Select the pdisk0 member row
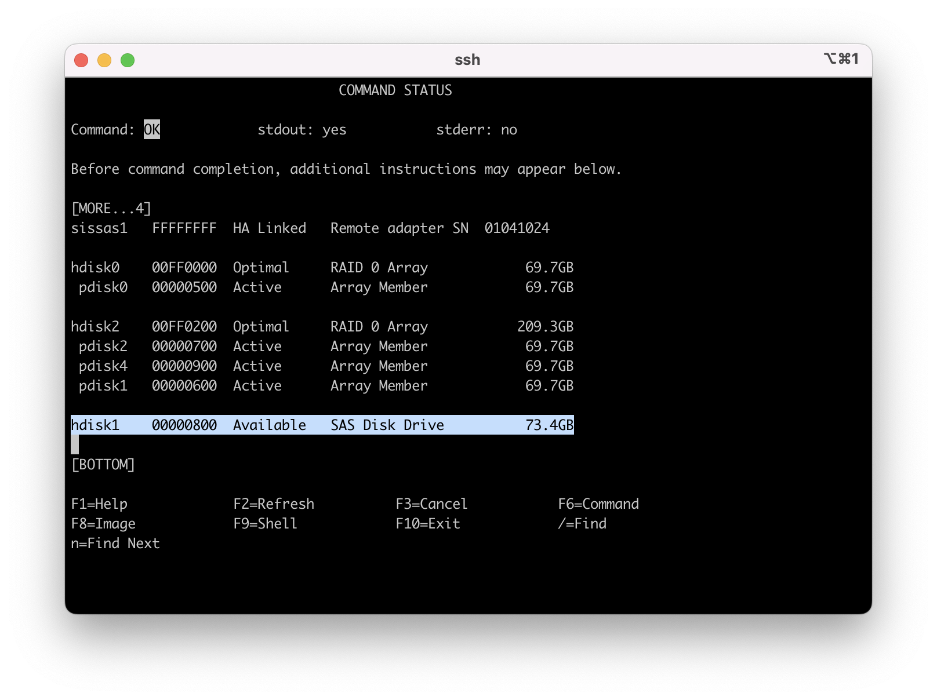This screenshot has height=700, width=937. (x=326, y=287)
